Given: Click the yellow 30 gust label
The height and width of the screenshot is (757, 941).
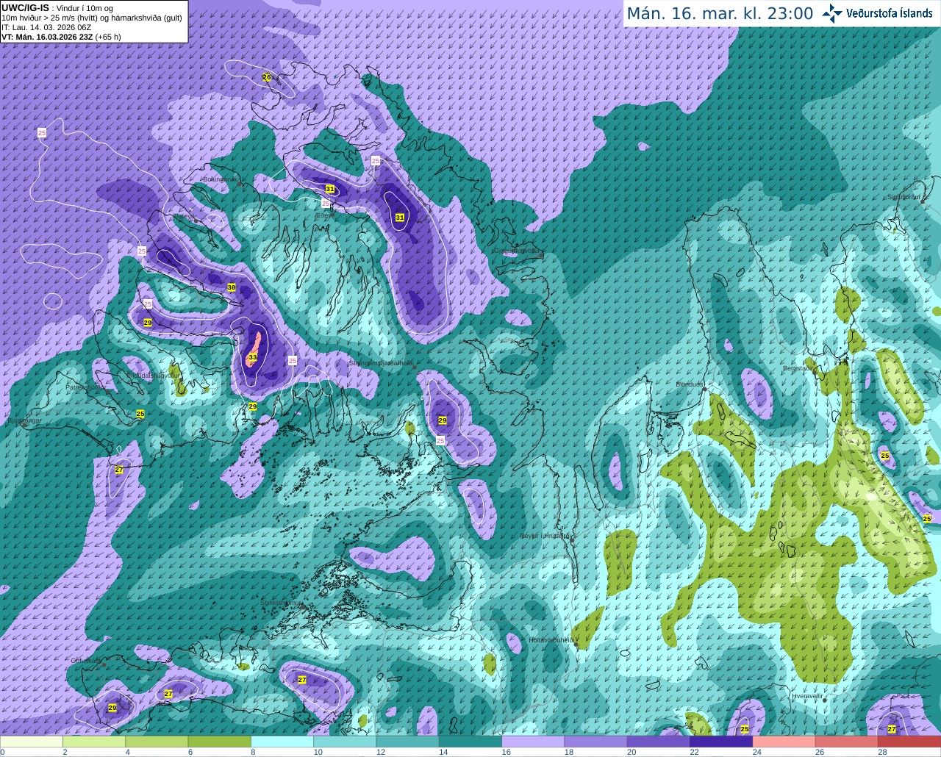Looking at the screenshot, I should [232, 287].
